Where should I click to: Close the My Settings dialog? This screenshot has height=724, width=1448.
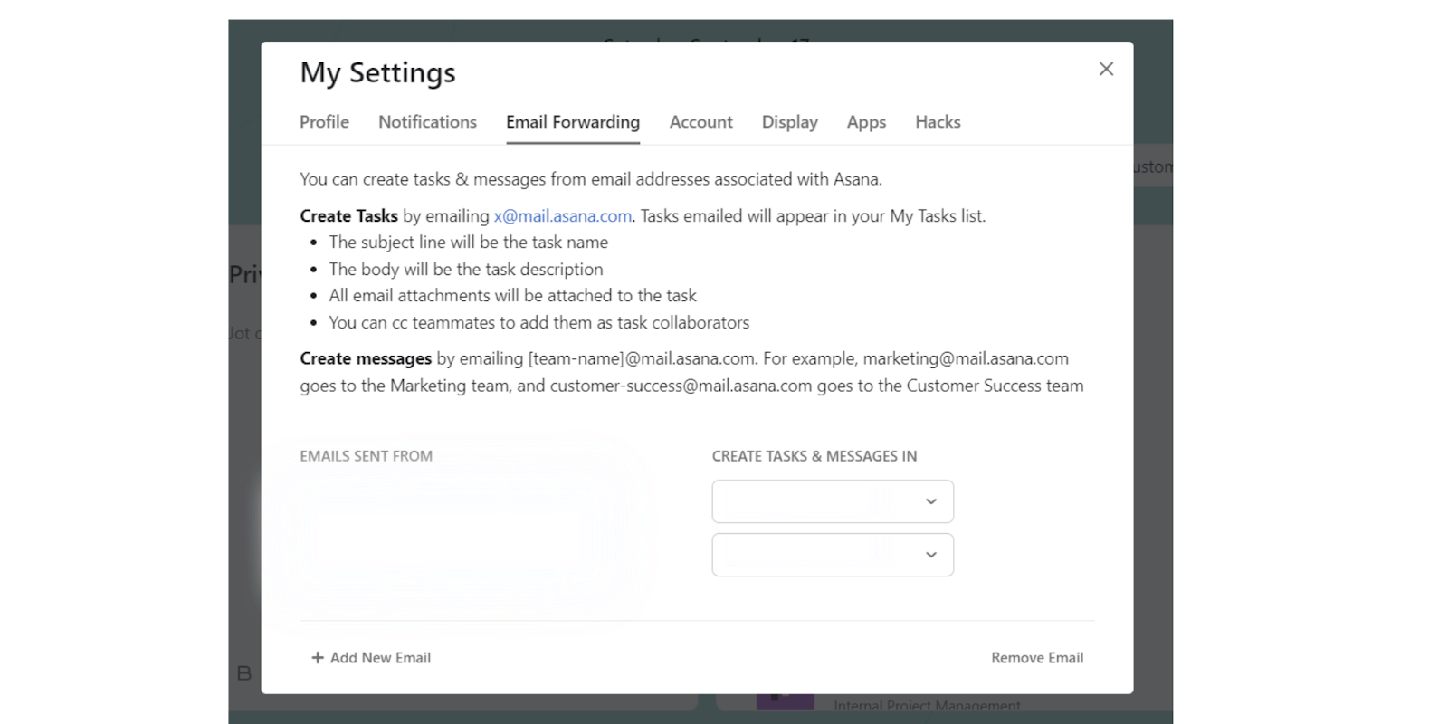coord(1106,69)
